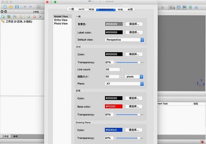Switch to the 网络 preferences tab
This screenshot has height=144, width=206.
91,9
